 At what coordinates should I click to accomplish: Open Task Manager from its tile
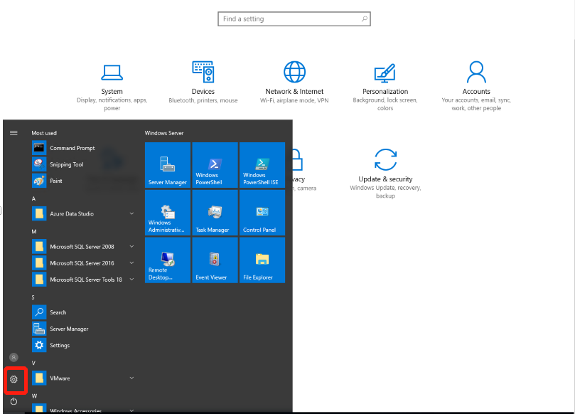(x=215, y=213)
